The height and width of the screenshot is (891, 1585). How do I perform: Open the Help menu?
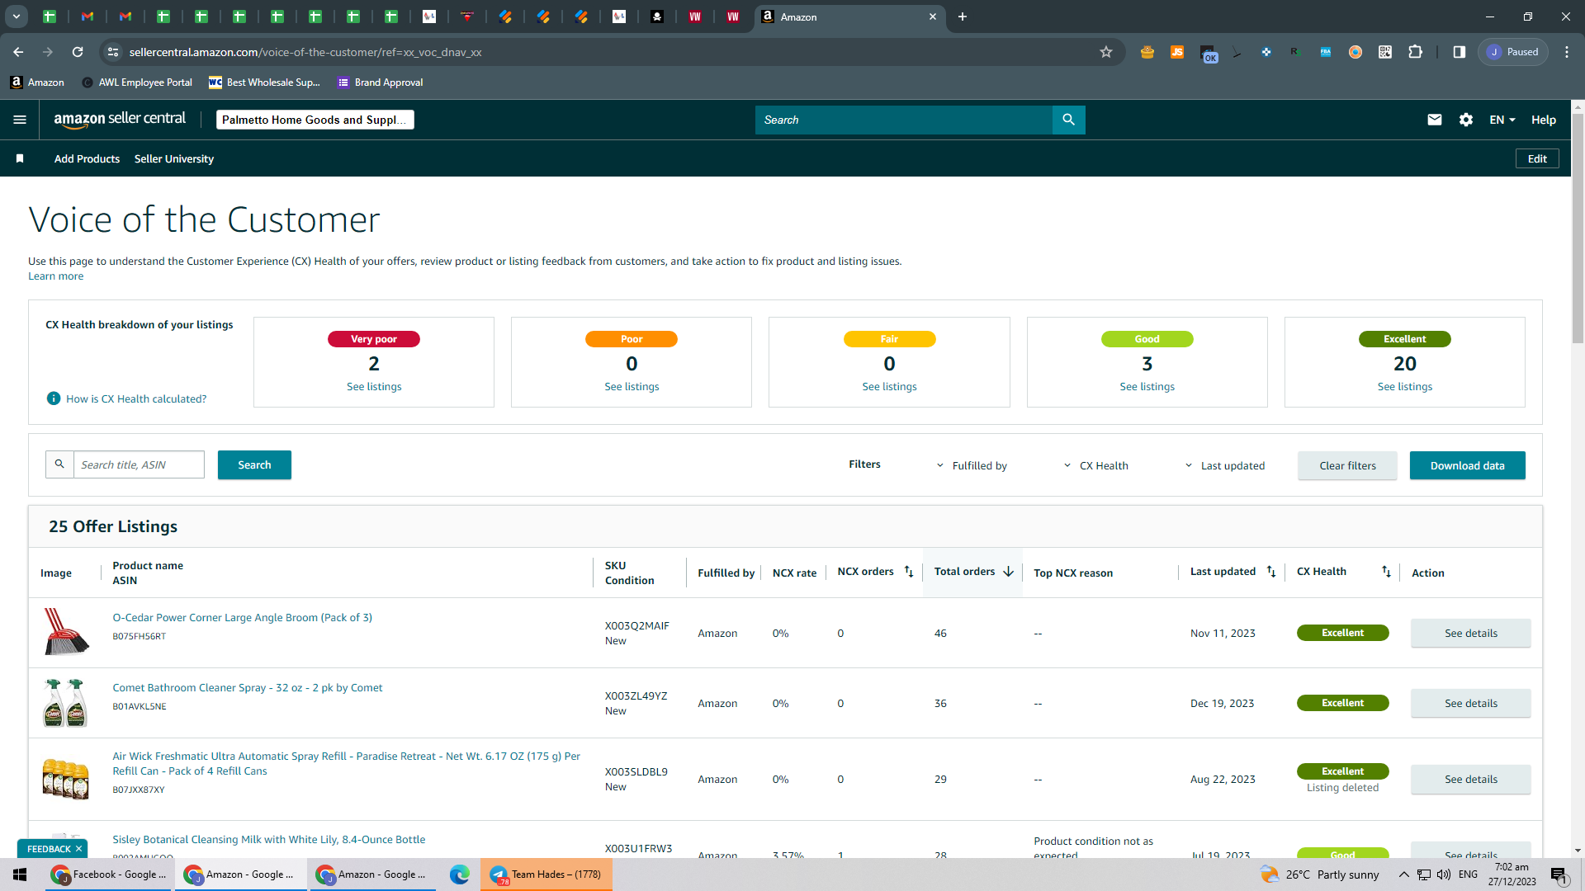click(1544, 120)
